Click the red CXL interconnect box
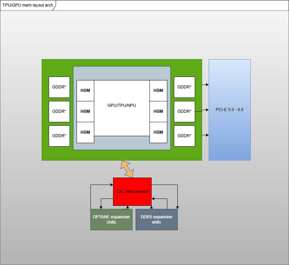The height and width of the screenshot is (265, 289). tap(132, 192)
